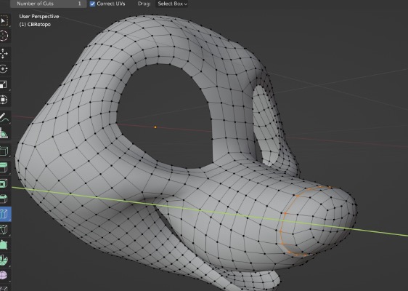Choose the Add Cube tool
The height and width of the screenshot is (291, 408).
[4, 151]
